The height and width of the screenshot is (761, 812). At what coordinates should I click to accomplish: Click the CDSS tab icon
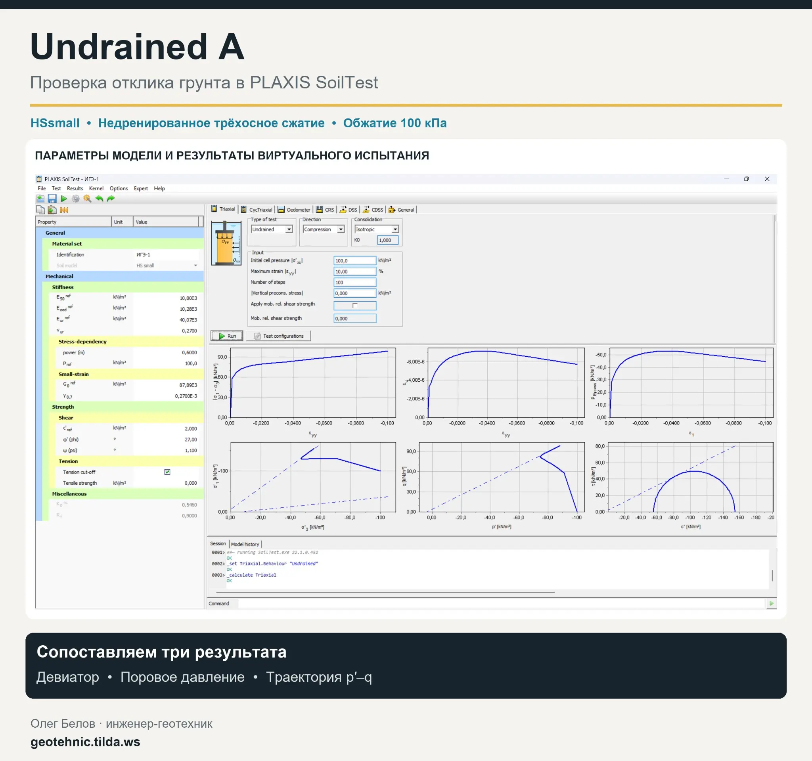366,209
